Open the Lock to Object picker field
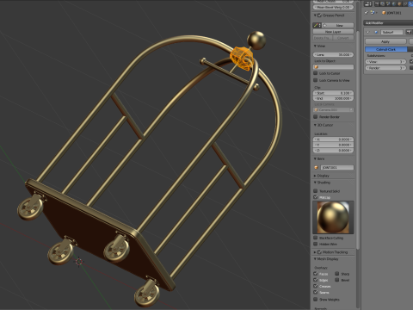This screenshot has height=310, width=413. coord(334,67)
